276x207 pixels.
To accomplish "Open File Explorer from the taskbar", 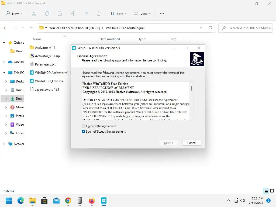I will (x=33, y=201).
